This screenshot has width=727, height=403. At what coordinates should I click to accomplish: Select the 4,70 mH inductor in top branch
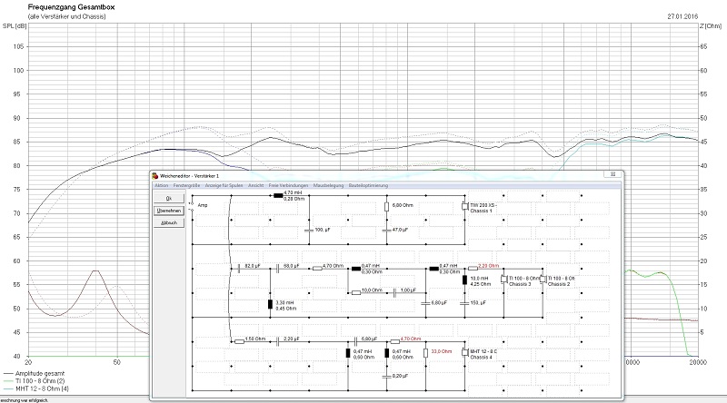point(277,193)
